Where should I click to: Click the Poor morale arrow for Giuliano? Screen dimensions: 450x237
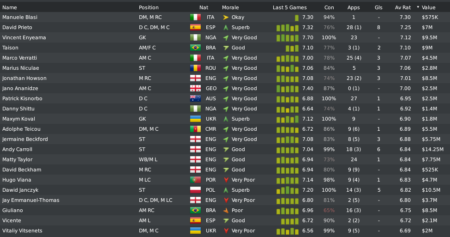tap(226, 210)
